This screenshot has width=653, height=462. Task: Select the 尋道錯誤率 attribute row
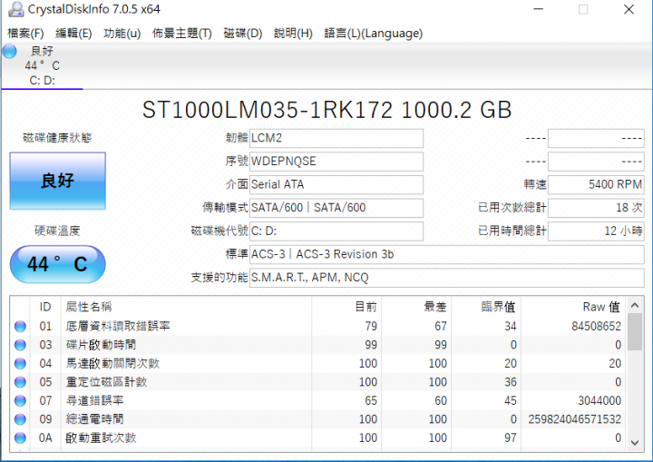point(317,400)
